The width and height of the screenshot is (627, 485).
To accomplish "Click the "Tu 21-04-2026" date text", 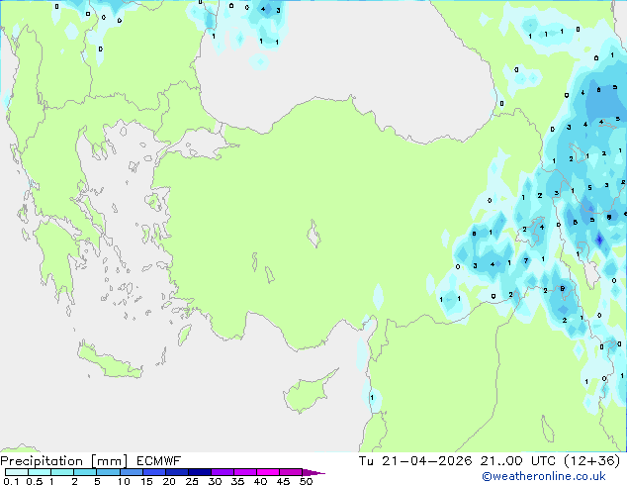I will [x=415, y=461].
